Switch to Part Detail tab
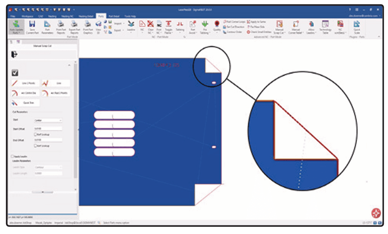 [x=114, y=16]
